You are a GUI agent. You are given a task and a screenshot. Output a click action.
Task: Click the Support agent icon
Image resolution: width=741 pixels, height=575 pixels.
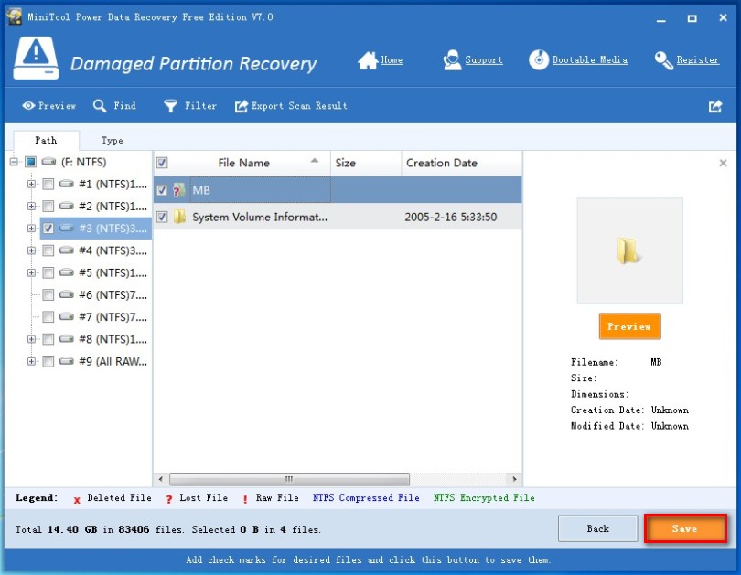(452, 60)
